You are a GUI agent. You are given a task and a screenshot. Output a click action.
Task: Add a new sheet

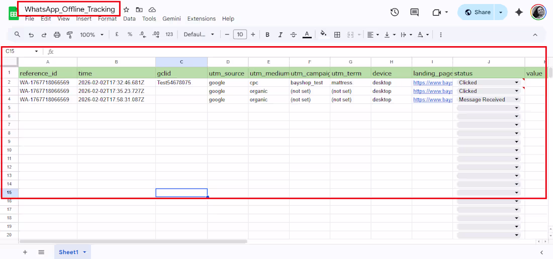point(25,252)
